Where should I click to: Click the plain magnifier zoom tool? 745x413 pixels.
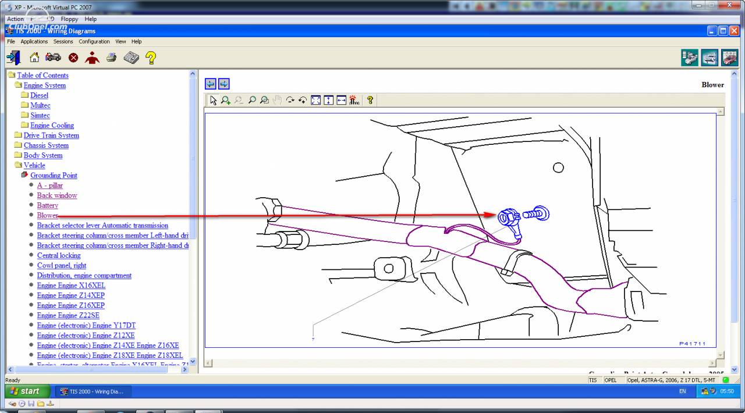point(251,100)
